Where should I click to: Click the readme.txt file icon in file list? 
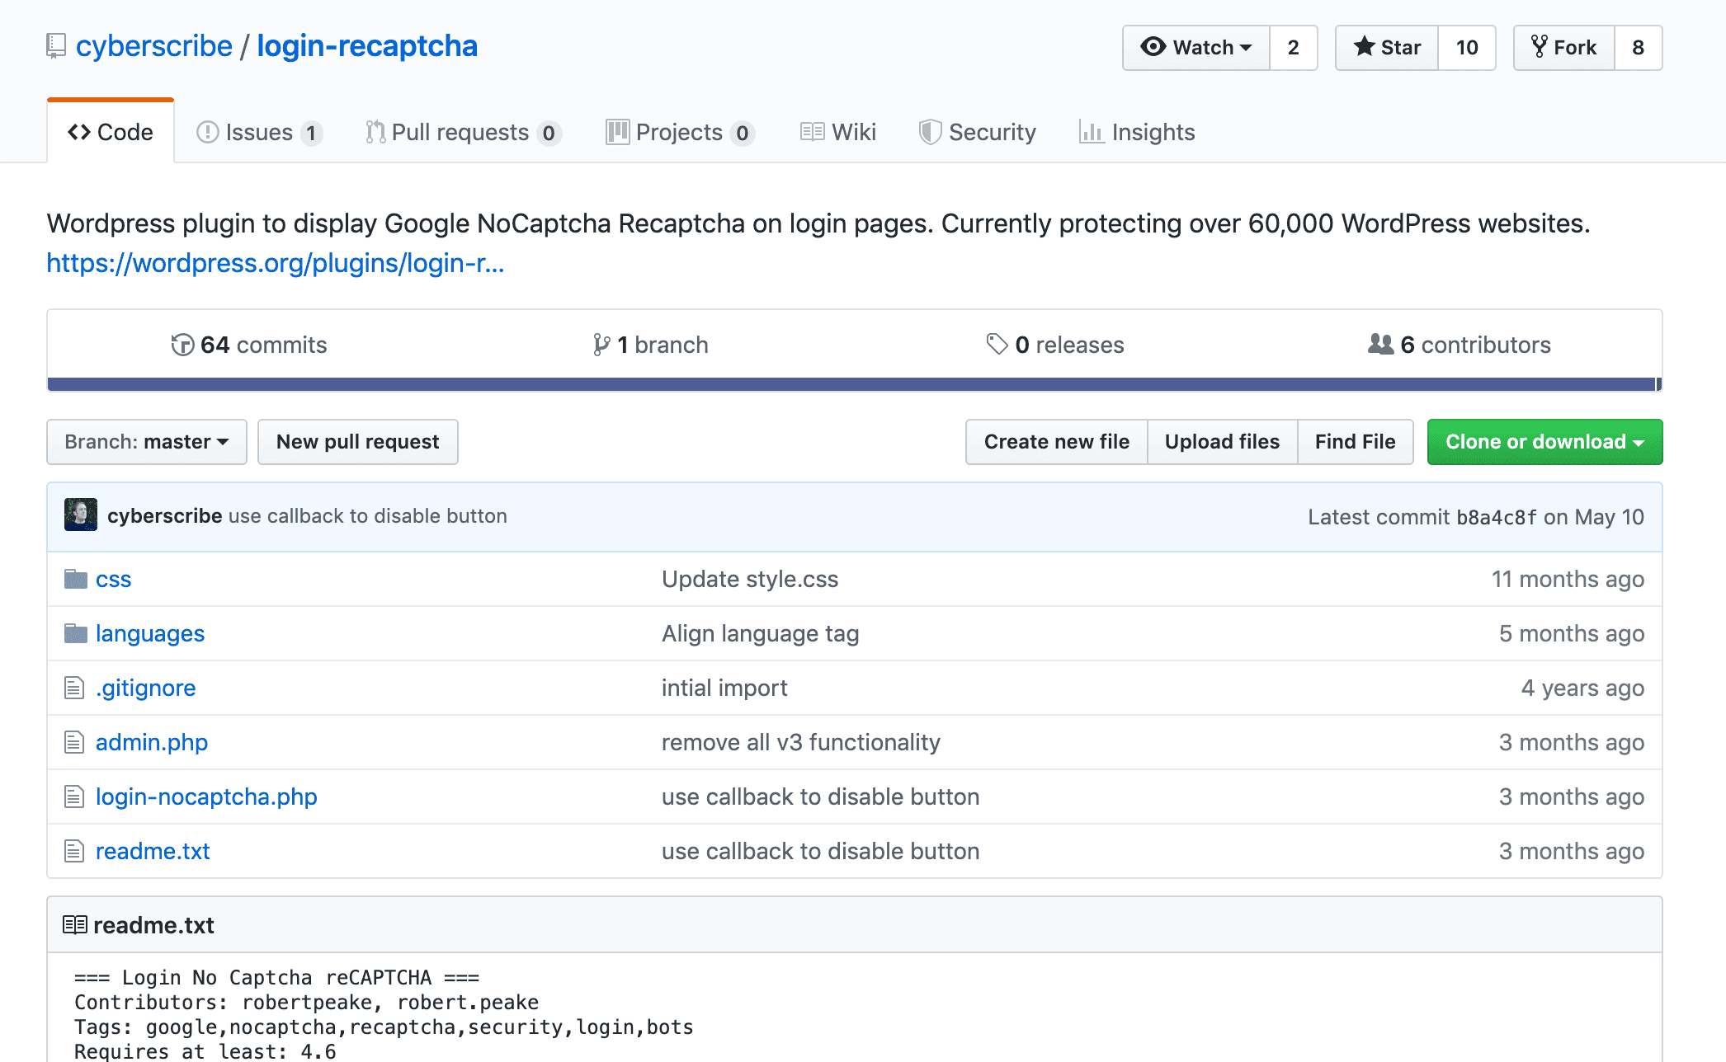click(x=74, y=851)
